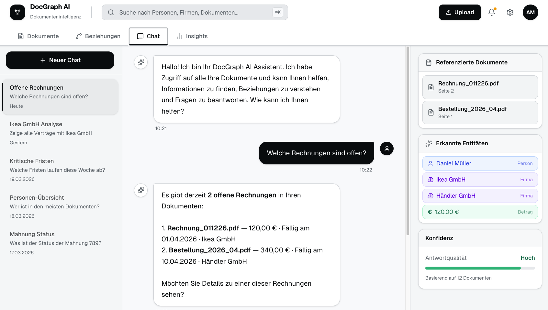Click the search magnifier icon
This screenshot has width=548, height=310.
(111, 12)
